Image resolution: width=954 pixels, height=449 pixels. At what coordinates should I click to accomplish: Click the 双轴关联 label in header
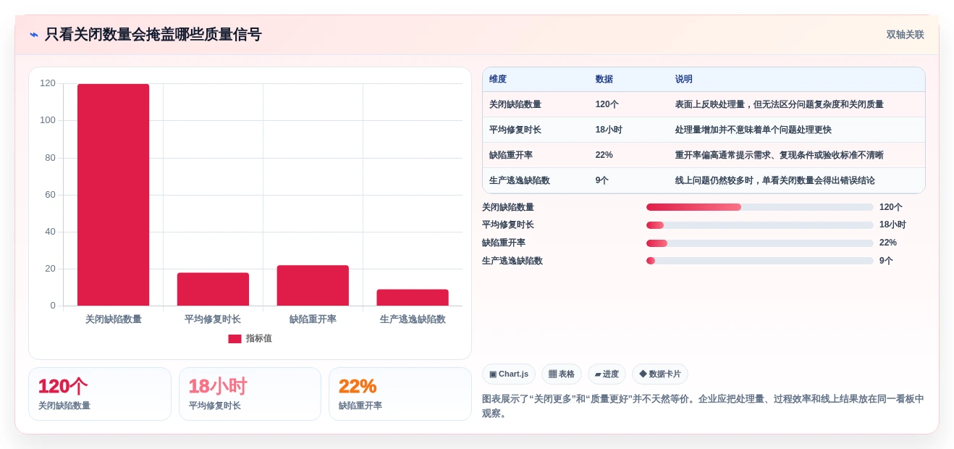pyautogui.click(x=905, y=35)
